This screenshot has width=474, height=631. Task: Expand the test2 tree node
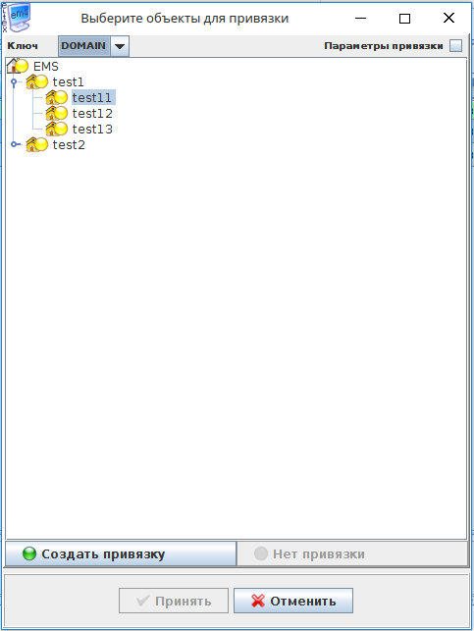point(14,144)
